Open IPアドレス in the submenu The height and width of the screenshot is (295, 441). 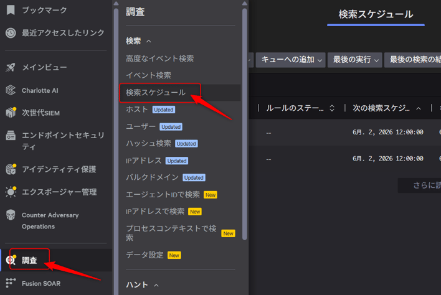143,161
